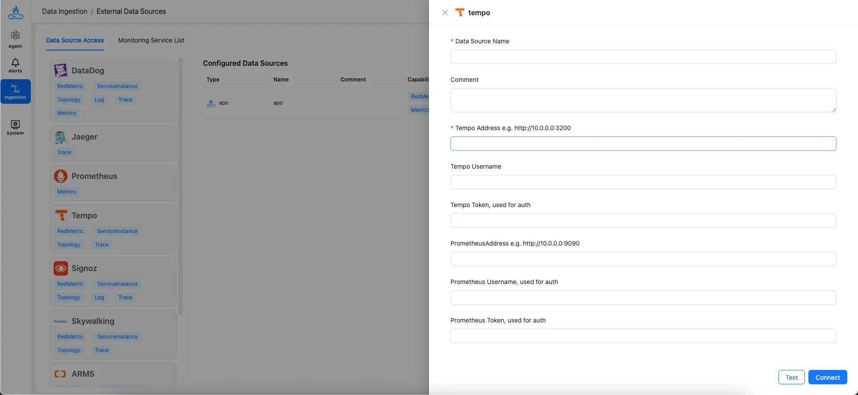Image resolution: width=858 pixels, height=395 pixels.
Task: Click the Test button
Action: pyautogui.click(x=791, y=378)
